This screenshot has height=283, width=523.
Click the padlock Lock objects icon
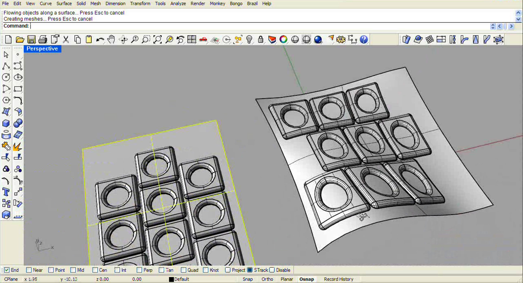coord(260,40)
